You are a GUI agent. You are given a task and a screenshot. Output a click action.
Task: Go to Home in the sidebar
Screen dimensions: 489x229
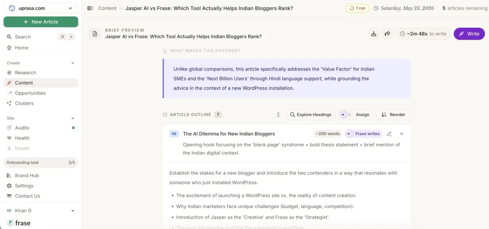(x=41, y=48)
